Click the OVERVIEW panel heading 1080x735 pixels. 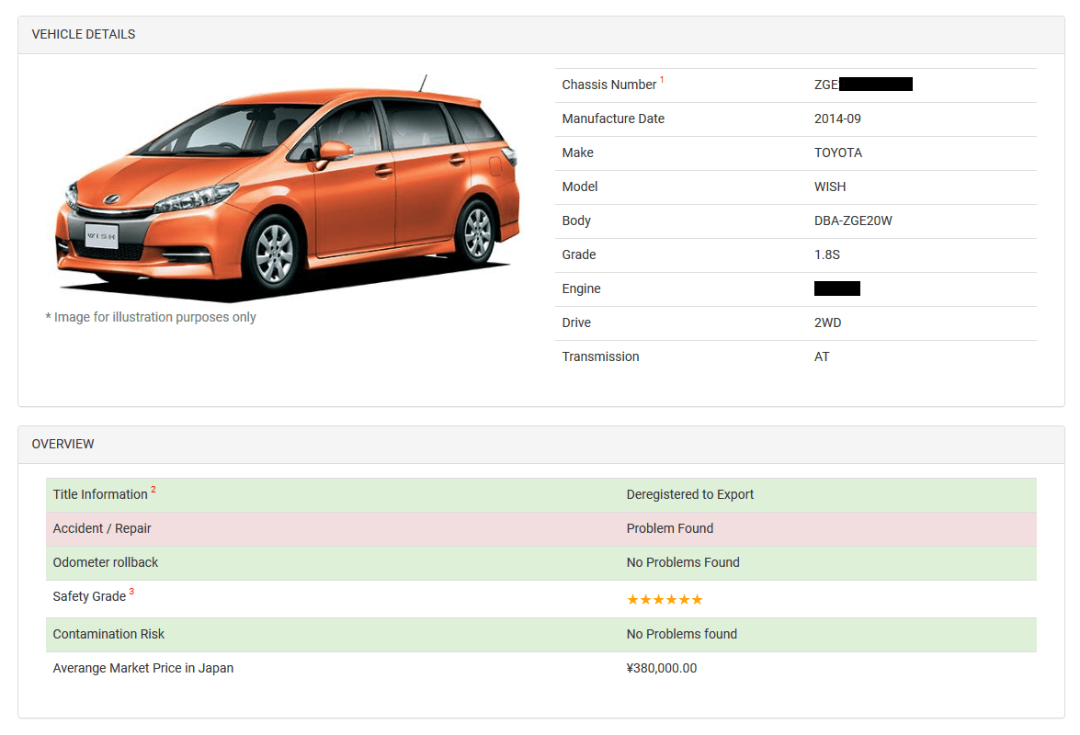[63, 444]
